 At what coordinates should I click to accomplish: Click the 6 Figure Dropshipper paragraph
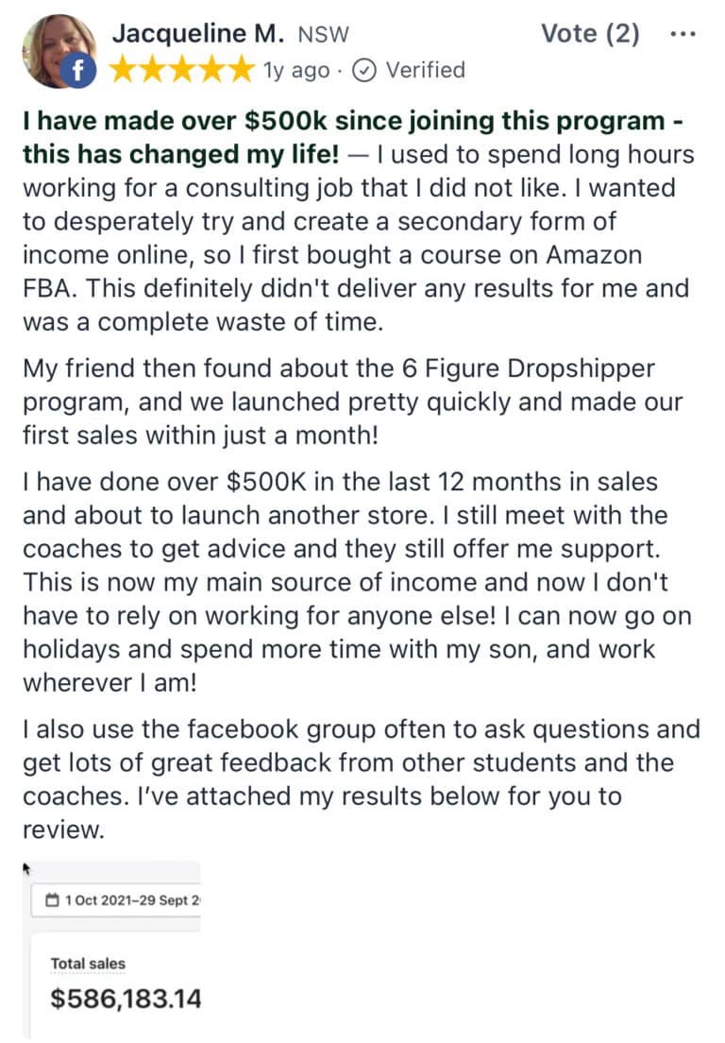pos(352,402)
